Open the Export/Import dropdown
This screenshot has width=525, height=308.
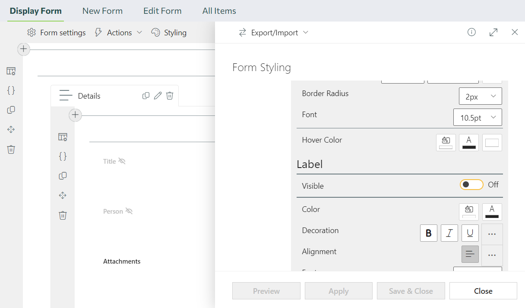coord(274,32)
